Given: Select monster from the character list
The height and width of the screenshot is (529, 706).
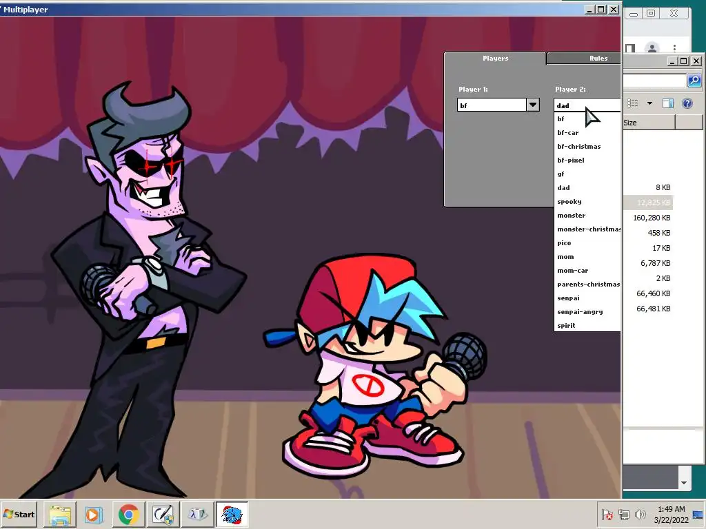Looking at the screenshot, I should coord(587,216).
